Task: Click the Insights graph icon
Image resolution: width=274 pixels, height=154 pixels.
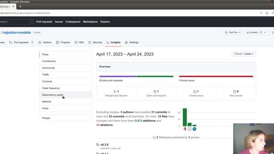Action: click(x=108, y=42)
